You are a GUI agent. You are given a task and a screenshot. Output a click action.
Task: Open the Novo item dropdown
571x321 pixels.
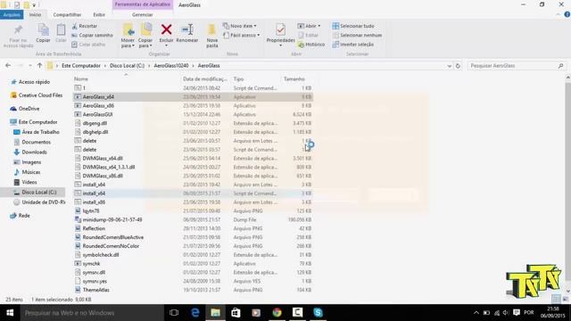pyautogui.click(x=240, y=26)
